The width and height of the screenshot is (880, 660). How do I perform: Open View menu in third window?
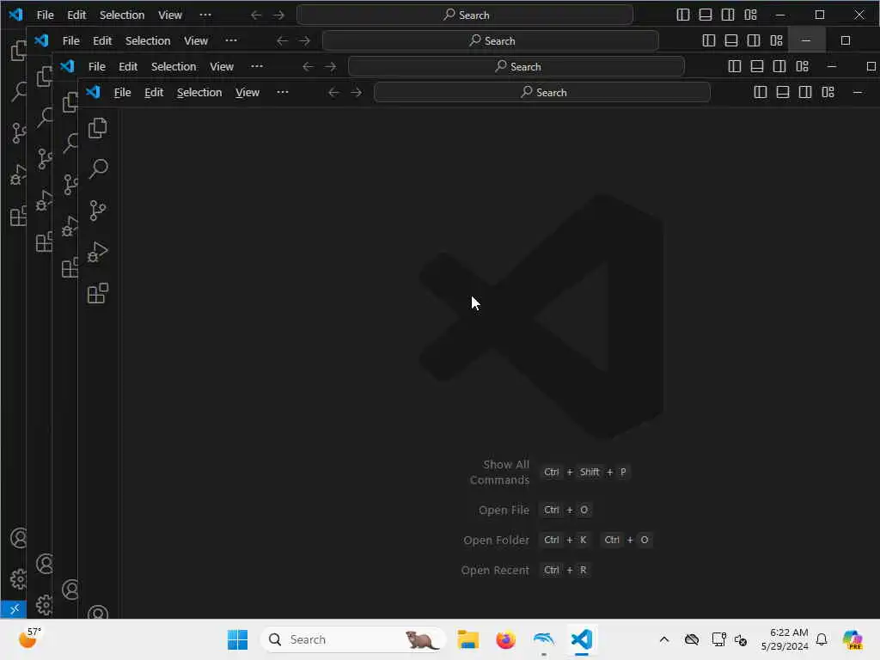[x=221, y=66]
